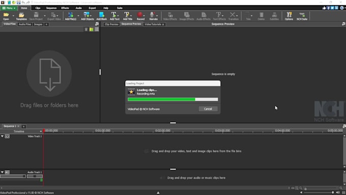Open the Audio menu tab
Viewport: 346px width, 195px height.
pos(78,8)
